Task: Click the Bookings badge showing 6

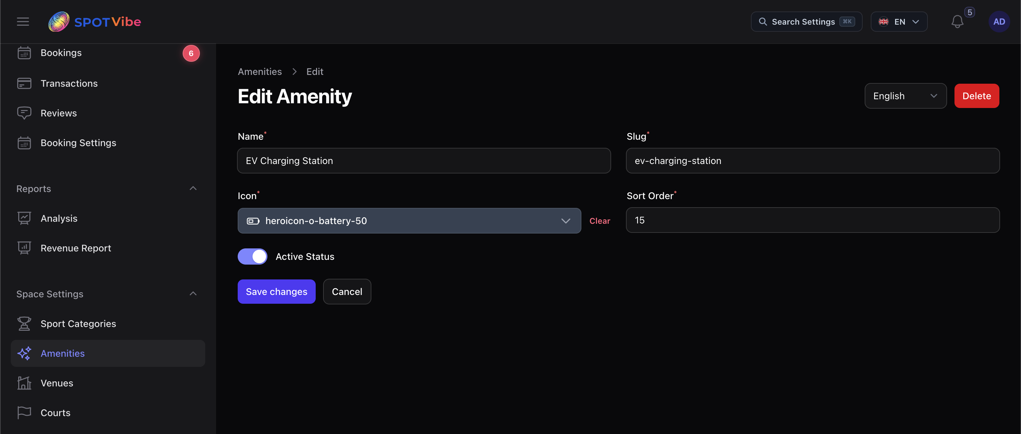Action: click(x=191, y=53)
